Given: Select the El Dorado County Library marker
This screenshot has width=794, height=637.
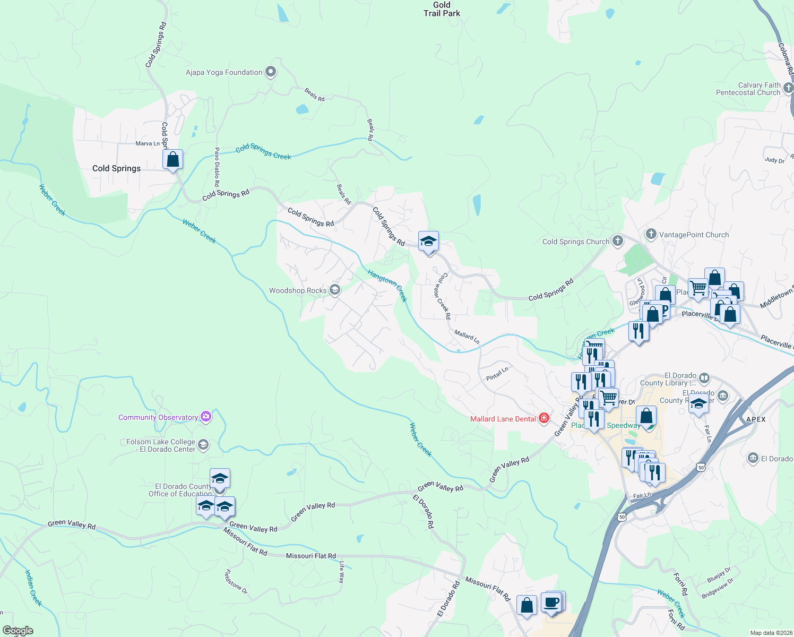Looking at the screenshot, I should click(704, 378).
